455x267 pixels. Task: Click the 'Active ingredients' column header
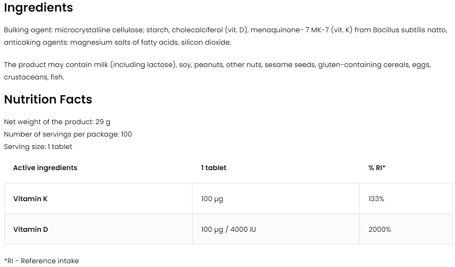pos(45,168)
